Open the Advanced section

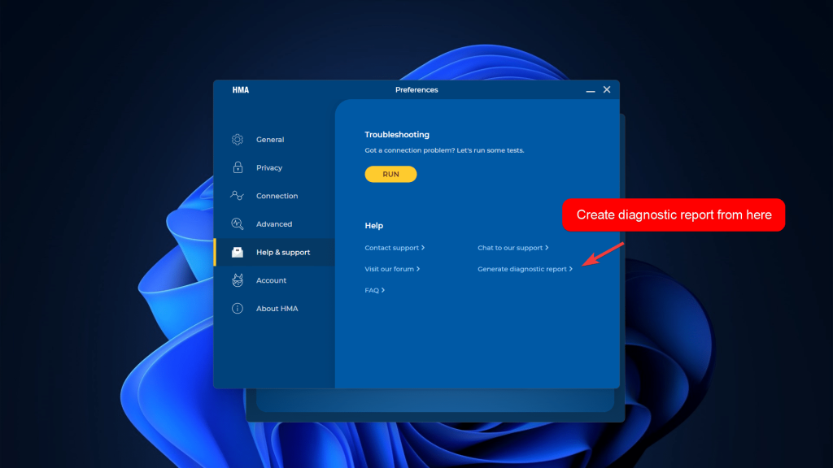[274, 224]
